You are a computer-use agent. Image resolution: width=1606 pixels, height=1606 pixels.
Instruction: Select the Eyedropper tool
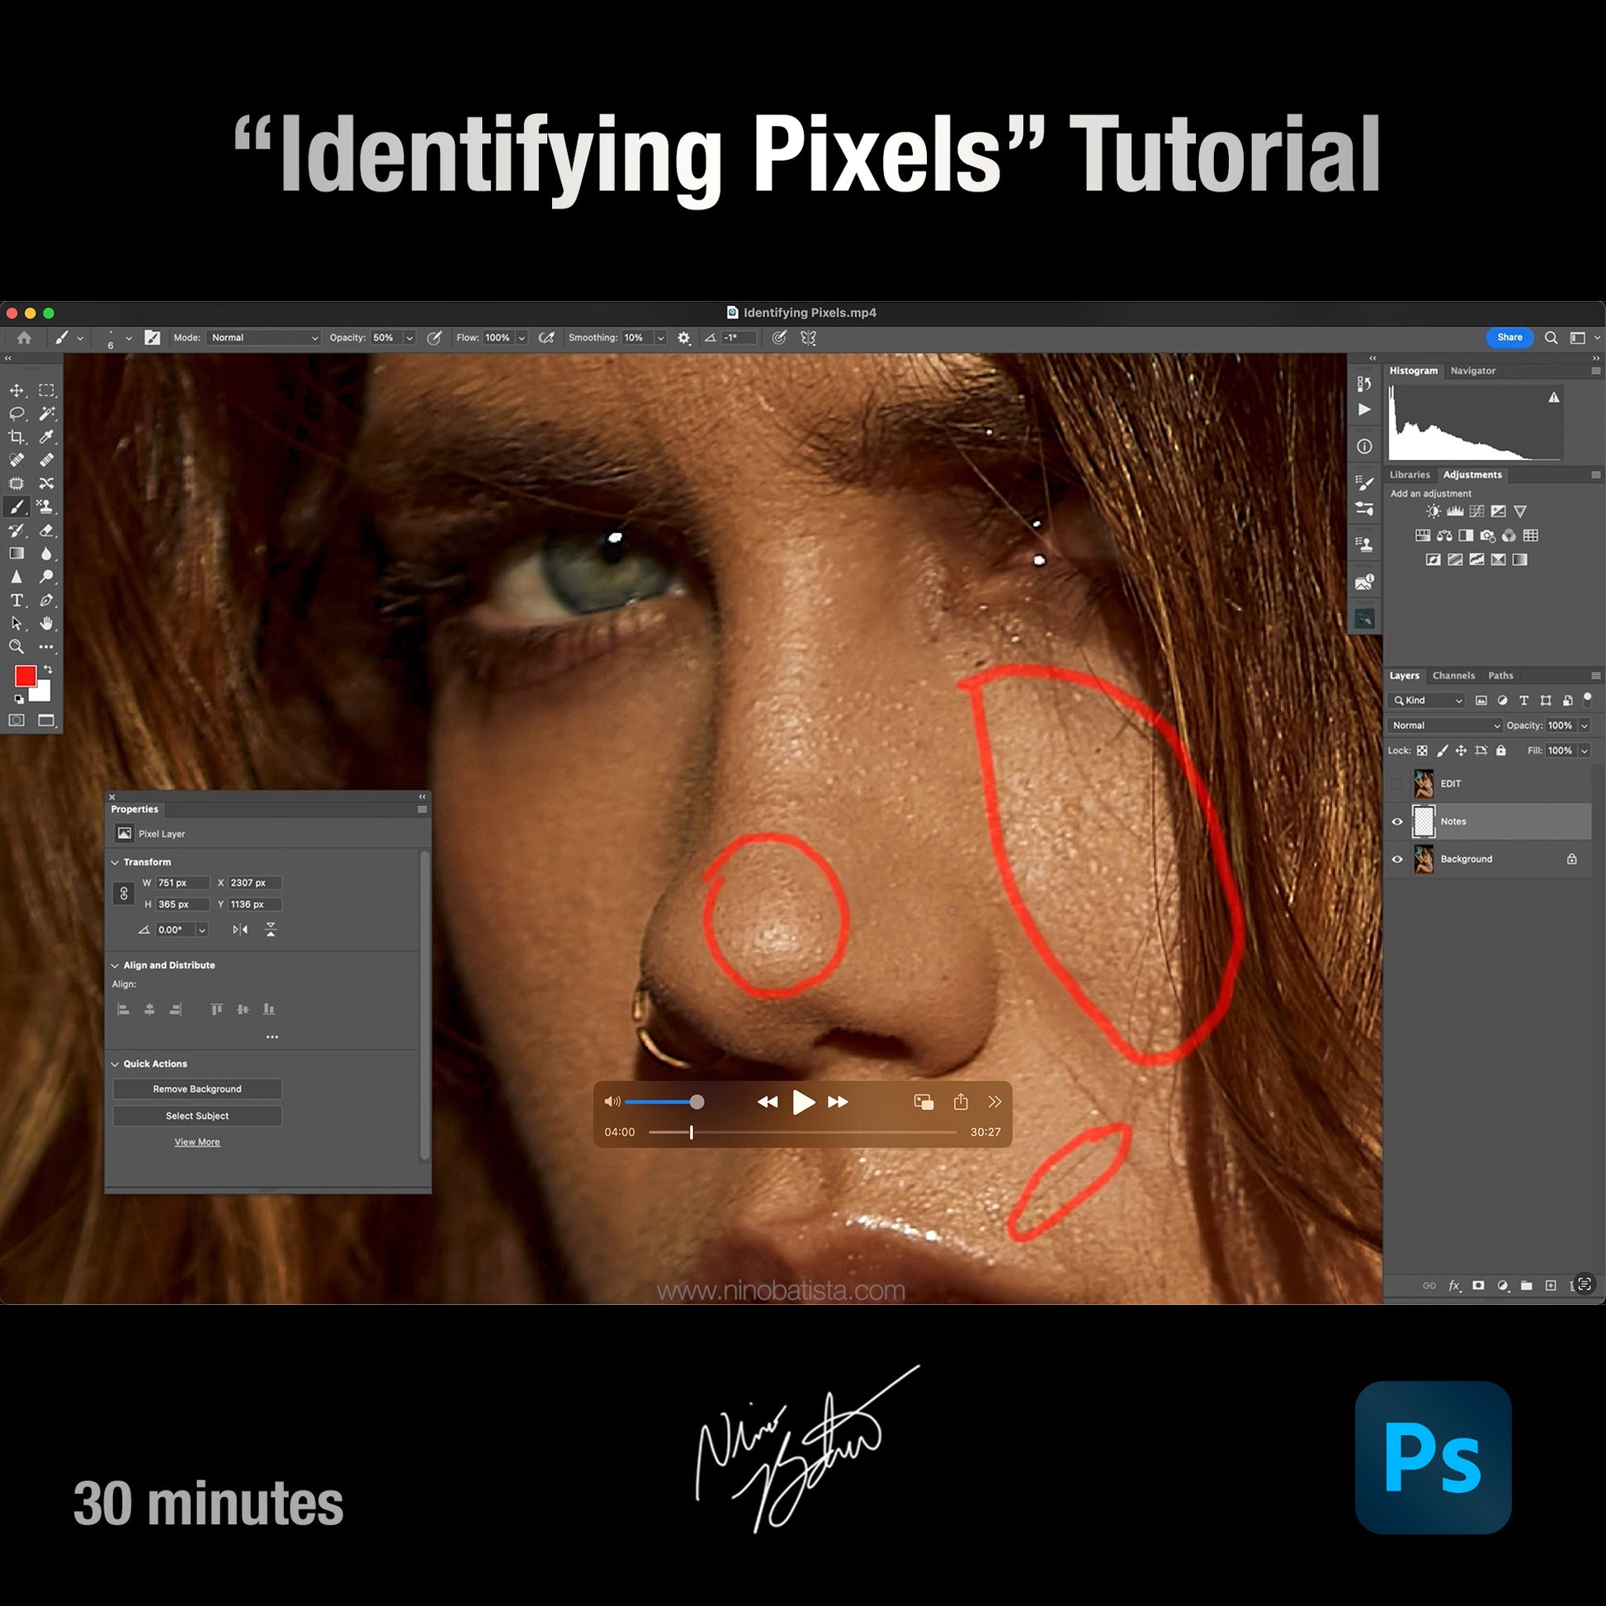click(46, 437)
